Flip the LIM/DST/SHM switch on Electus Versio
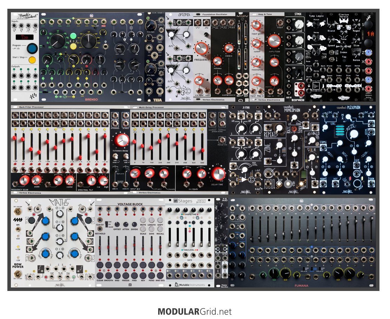 [331, 53]
